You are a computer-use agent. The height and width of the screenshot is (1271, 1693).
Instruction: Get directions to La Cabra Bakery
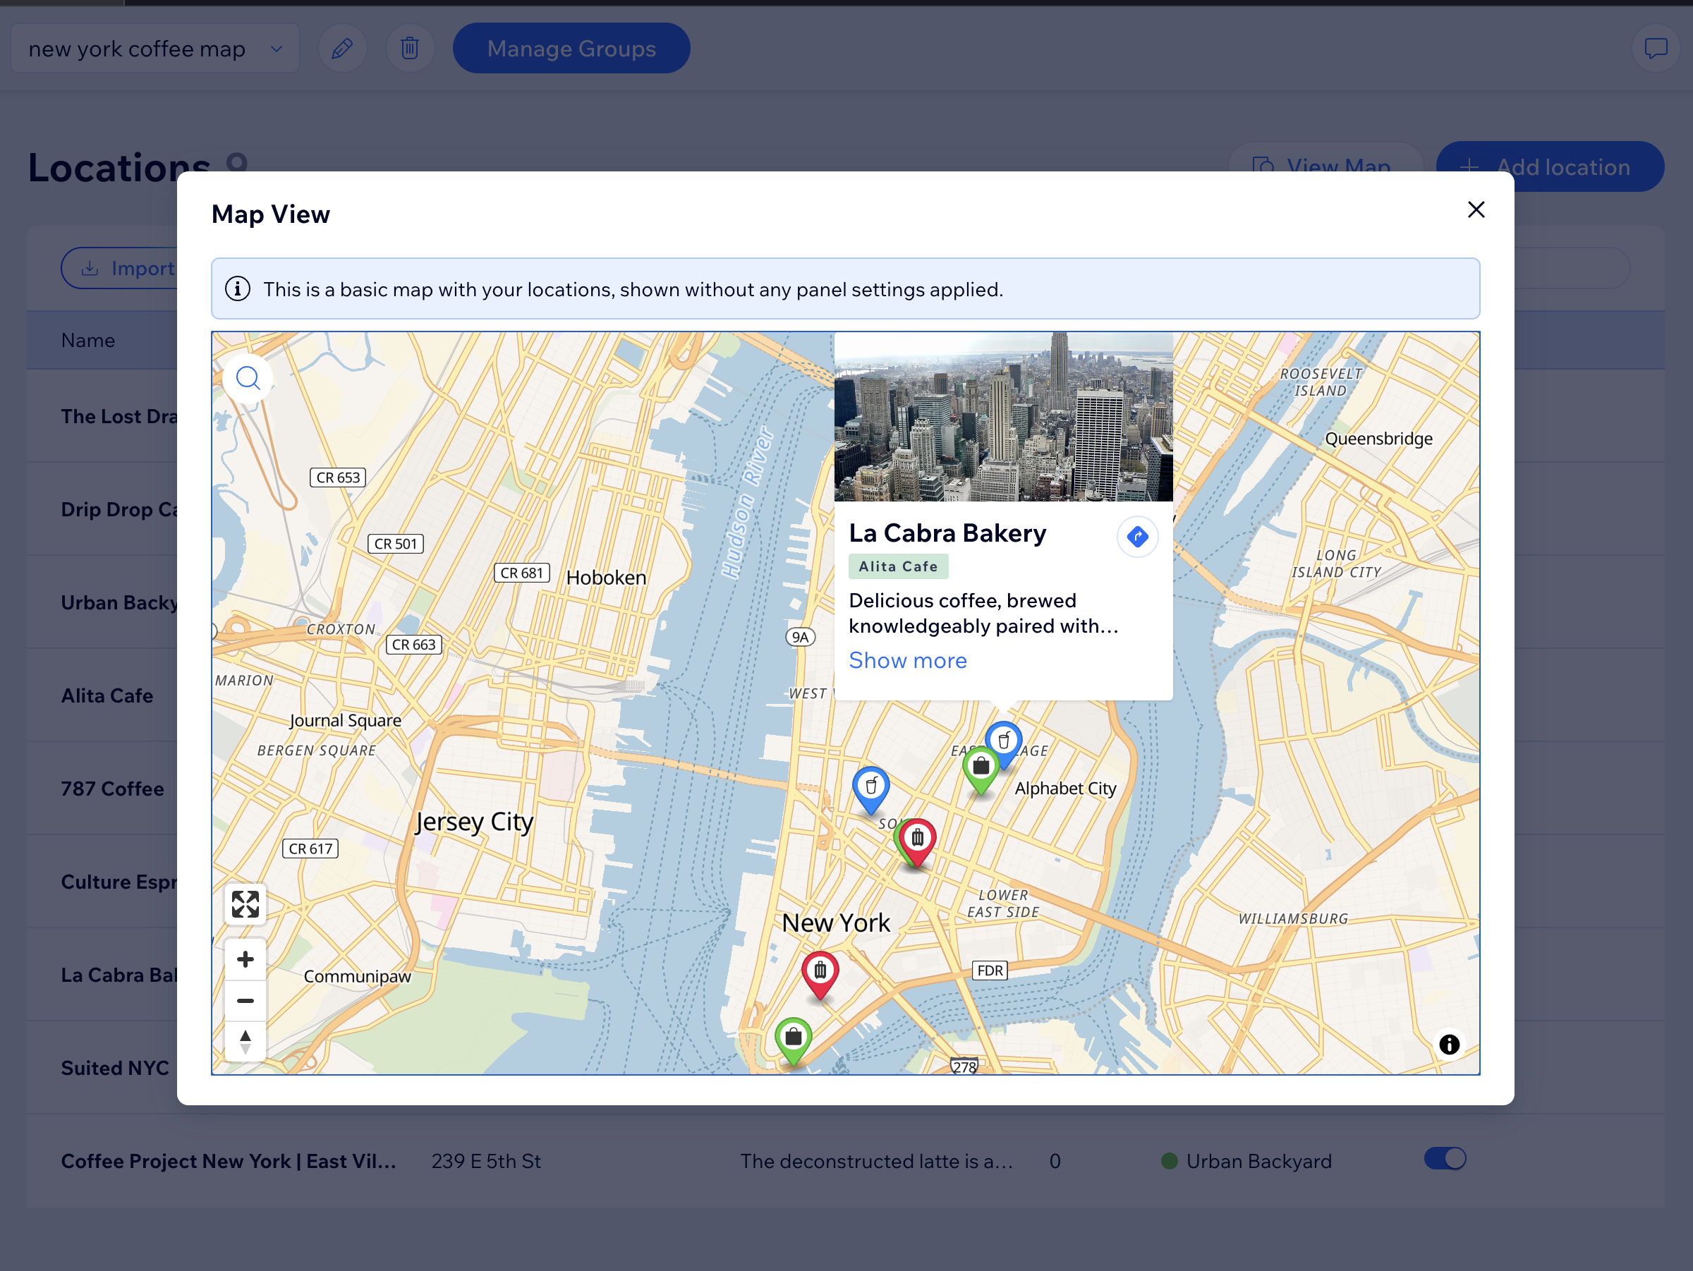tap(1137, 537)
